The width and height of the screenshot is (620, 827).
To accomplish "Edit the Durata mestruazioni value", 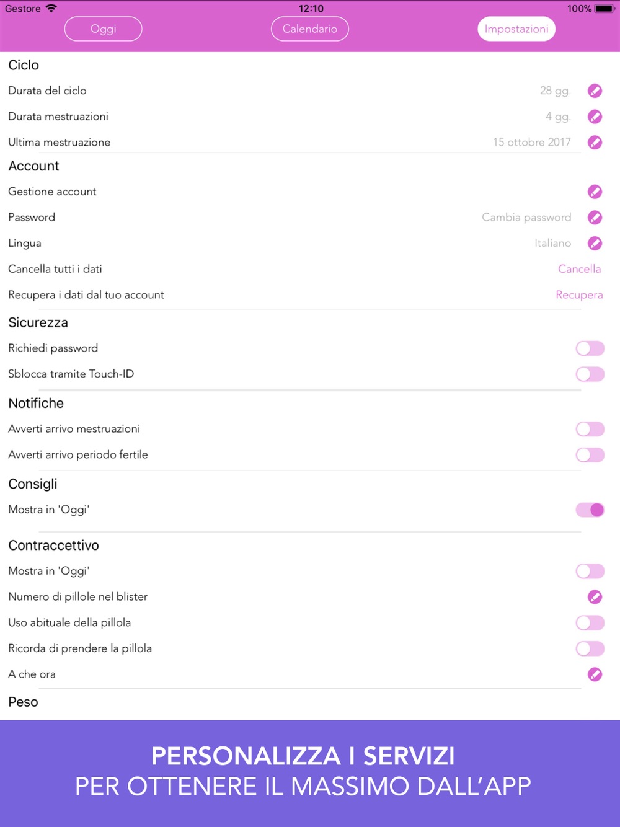I will (x=595, y=117).
